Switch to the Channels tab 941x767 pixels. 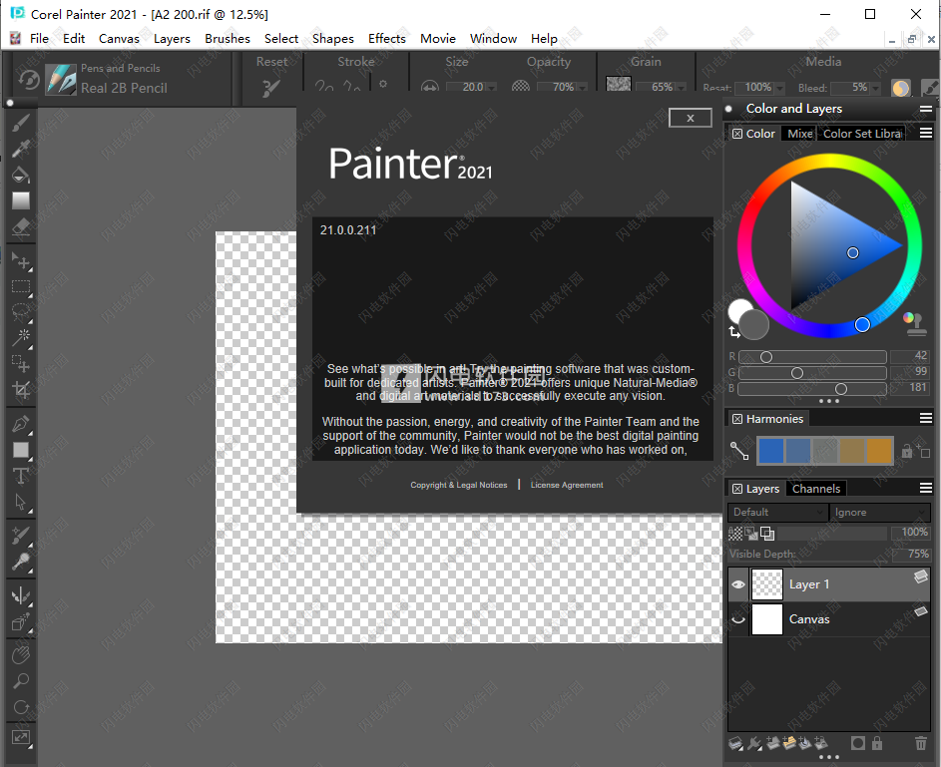pyautogui.click(x=815, y=489)
